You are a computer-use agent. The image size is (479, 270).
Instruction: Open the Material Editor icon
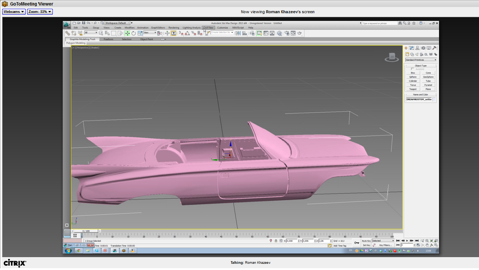pos(279,33)
